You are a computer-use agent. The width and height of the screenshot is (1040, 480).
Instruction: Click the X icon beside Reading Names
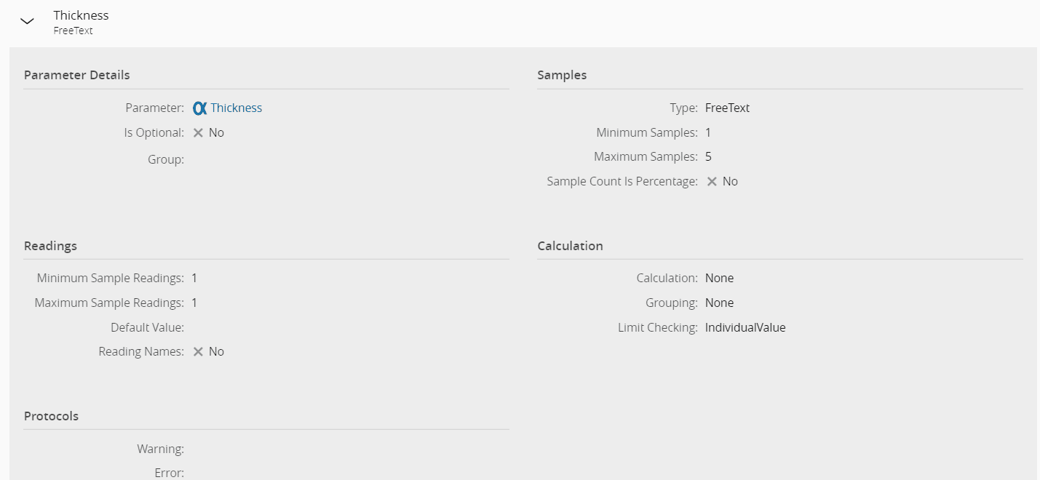(198, 352)
